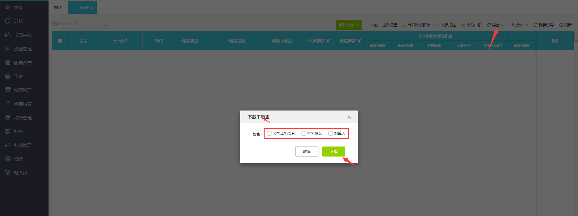This screenshot has height=216, width=578.
Task: Switch to the 首页 tab
Action: pos(58,7)
